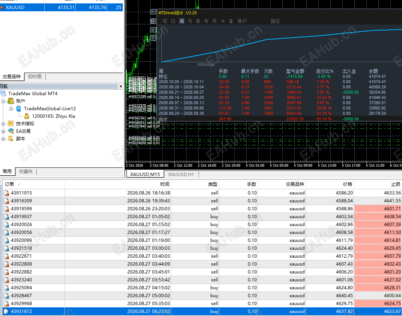
Task: Sort orders by the 时间 column header
Action: 118,184
